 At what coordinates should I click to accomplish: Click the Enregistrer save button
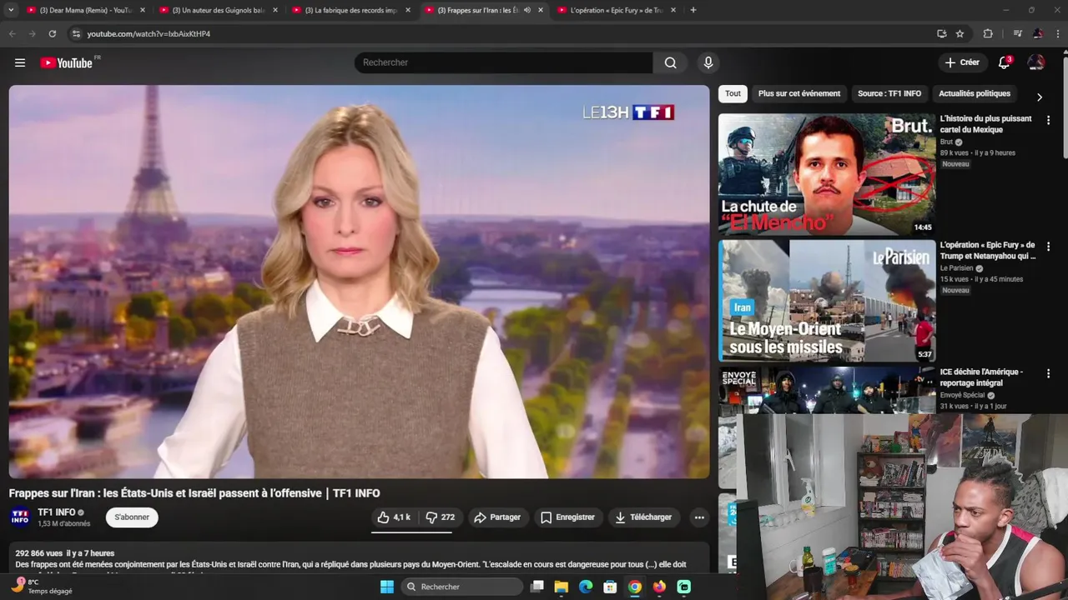coord(567,517)
